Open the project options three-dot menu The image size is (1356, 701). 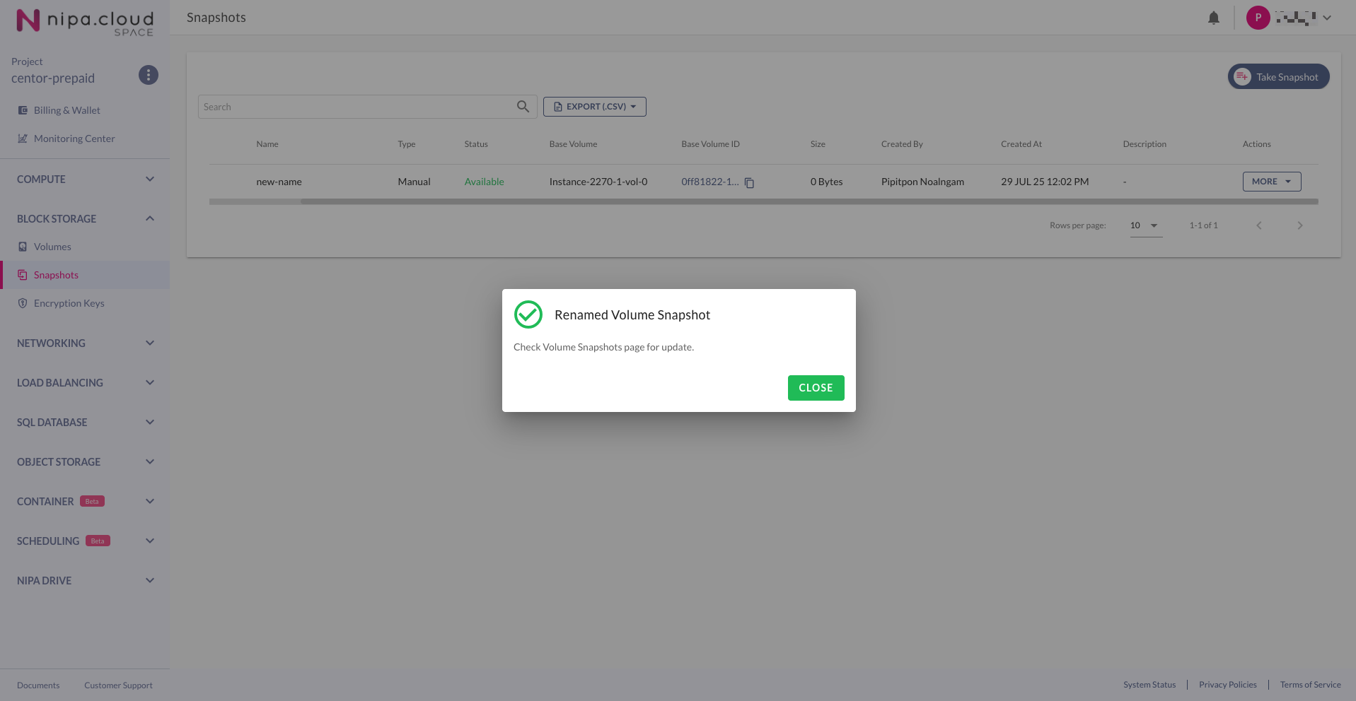[x=148, y=75]
